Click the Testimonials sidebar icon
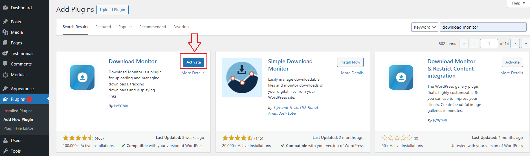This screenshot has height=156, width=530. click(x=5, y=53)
